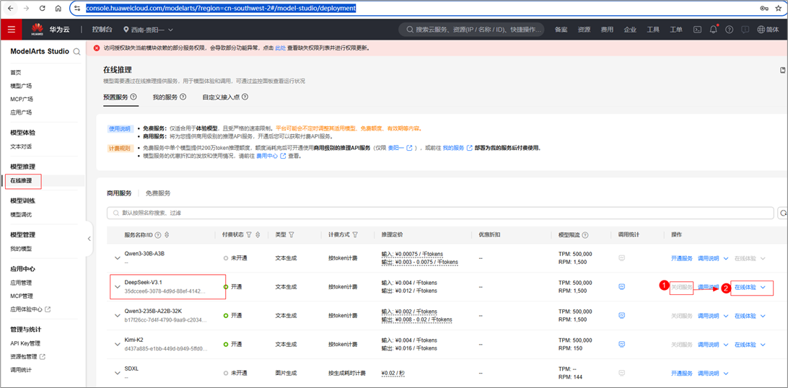
Task: Click 在线体验 for Kimi-K2
Action: pos(745,345)
